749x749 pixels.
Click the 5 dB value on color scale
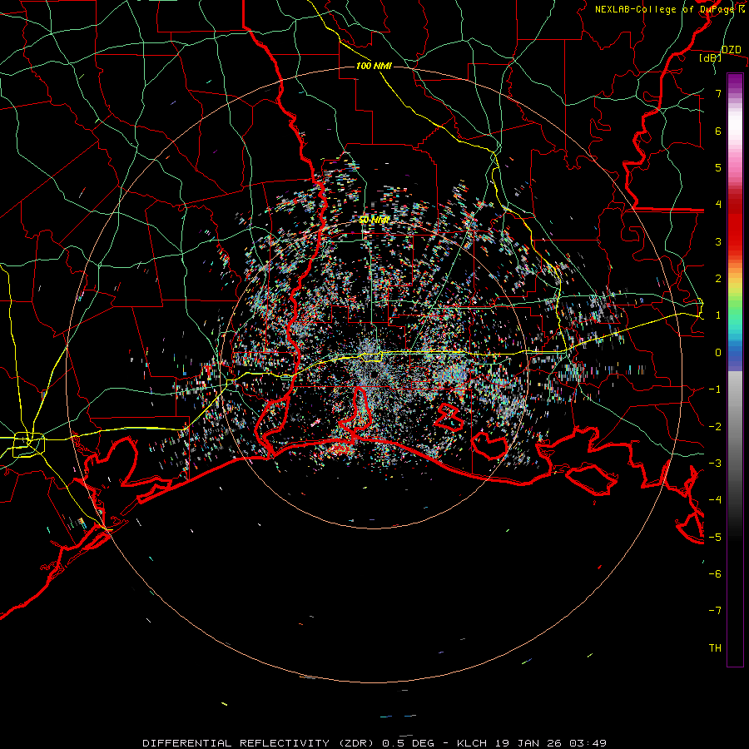point(718,167)
